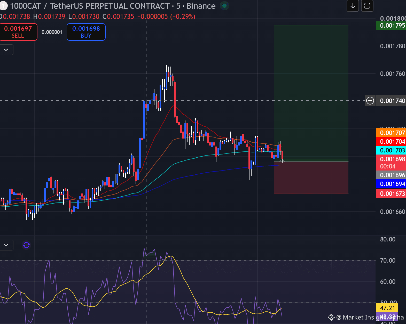The width and height of the screenshot is (406, 324).
Task: Collapse the price chart legend chevron
Action: point(6,50)
